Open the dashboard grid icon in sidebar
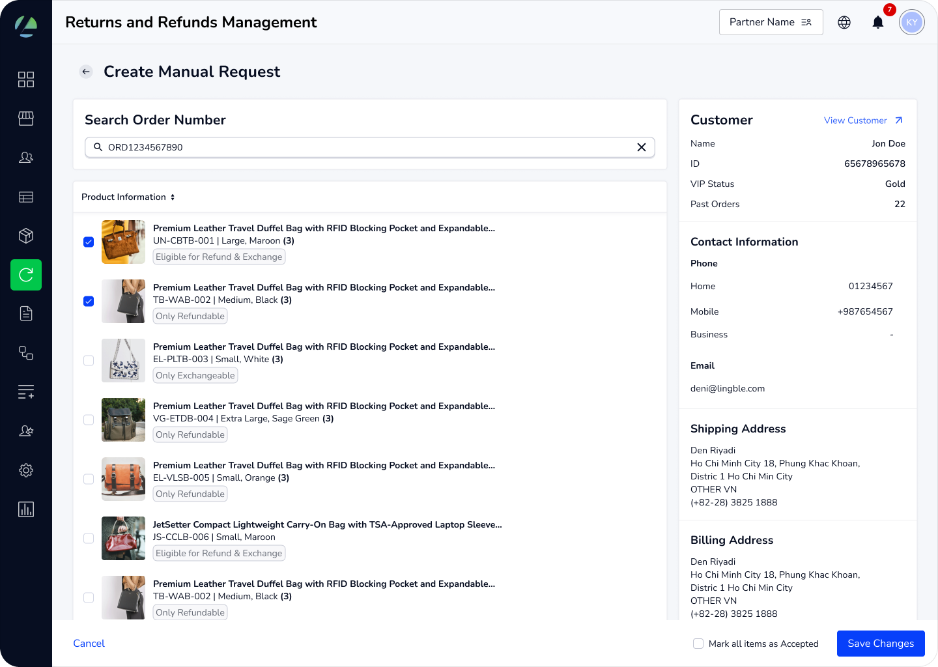Screen dimensions: 938x667 [26, 79]
